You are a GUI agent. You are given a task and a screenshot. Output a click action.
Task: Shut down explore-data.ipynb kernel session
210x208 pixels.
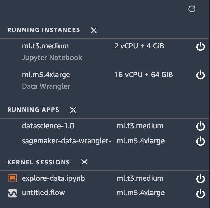(200, 178)
